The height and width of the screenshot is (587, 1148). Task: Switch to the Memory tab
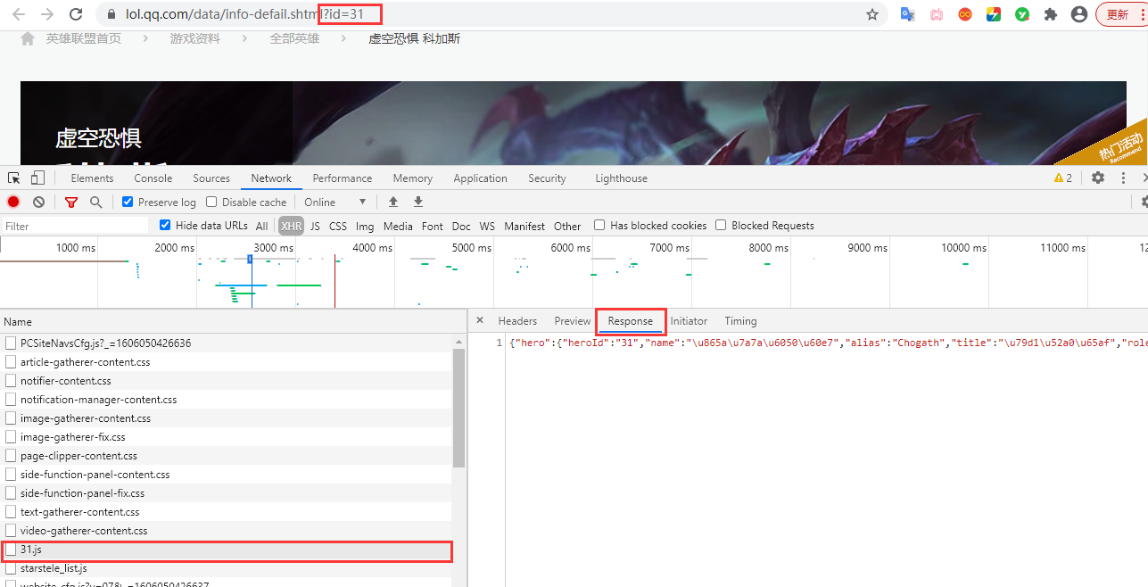pyautogui.click(x=413, y=178)
